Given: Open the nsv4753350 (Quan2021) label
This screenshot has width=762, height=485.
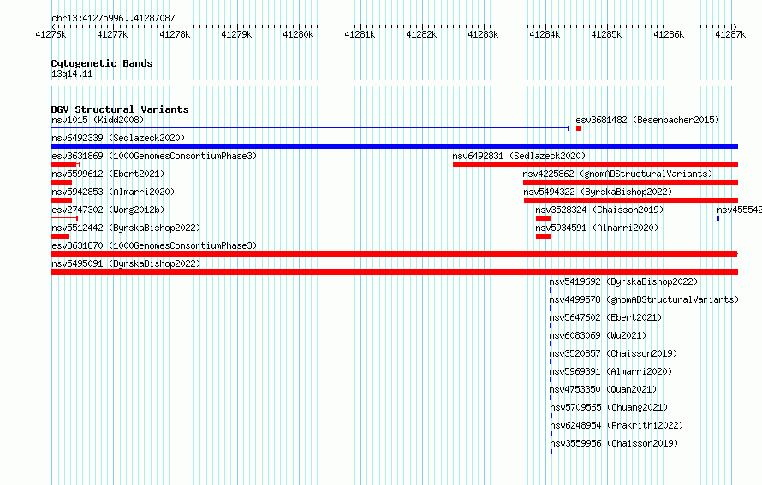Looking at the screenshot, I should (x=603, y=389).
